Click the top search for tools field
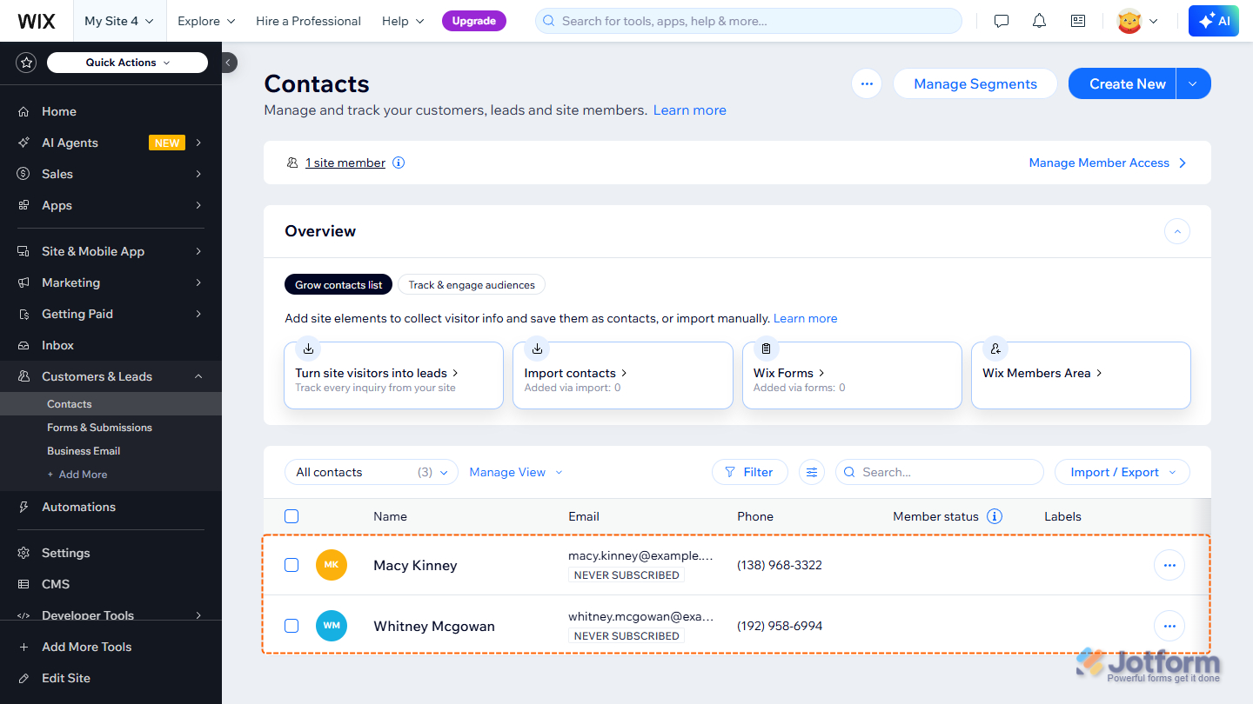1253x704 pixels. click(748, 21)
